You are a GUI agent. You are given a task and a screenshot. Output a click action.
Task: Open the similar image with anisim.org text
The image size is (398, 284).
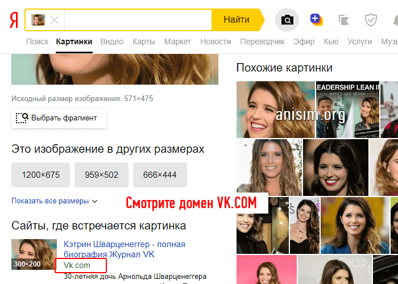276,110
